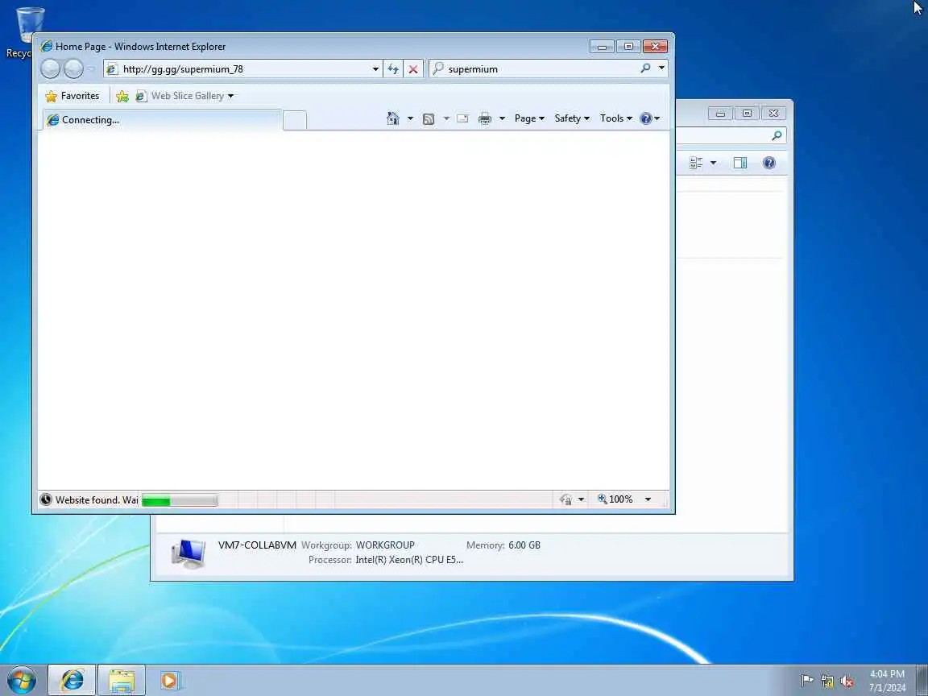Click the Help icon in Explorer window
Screen dimensions: 928x696
[769, 163]
